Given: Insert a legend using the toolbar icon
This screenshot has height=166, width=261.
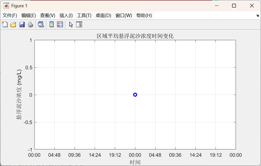Looking at the screenshot, I should click(x=60, y=24).
